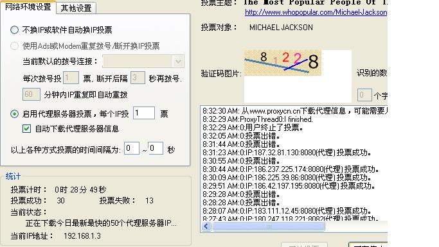Click log entry with IP 186.225.39.86:8080
This screenshot has width=439, height=247.
[x=287, y=178]
